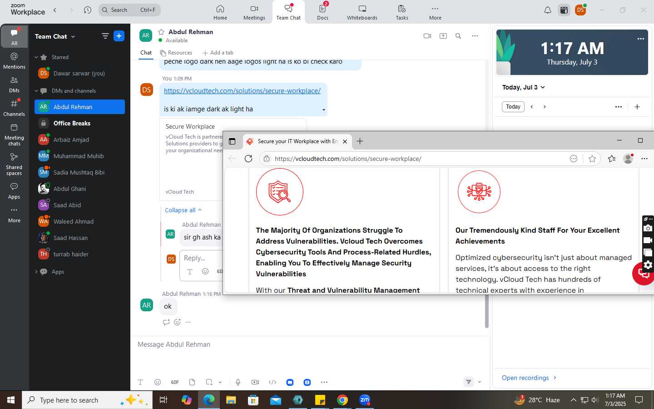Select the All chats sidebar icon
The width and height of the screenshot is (654, 409).
14,36
